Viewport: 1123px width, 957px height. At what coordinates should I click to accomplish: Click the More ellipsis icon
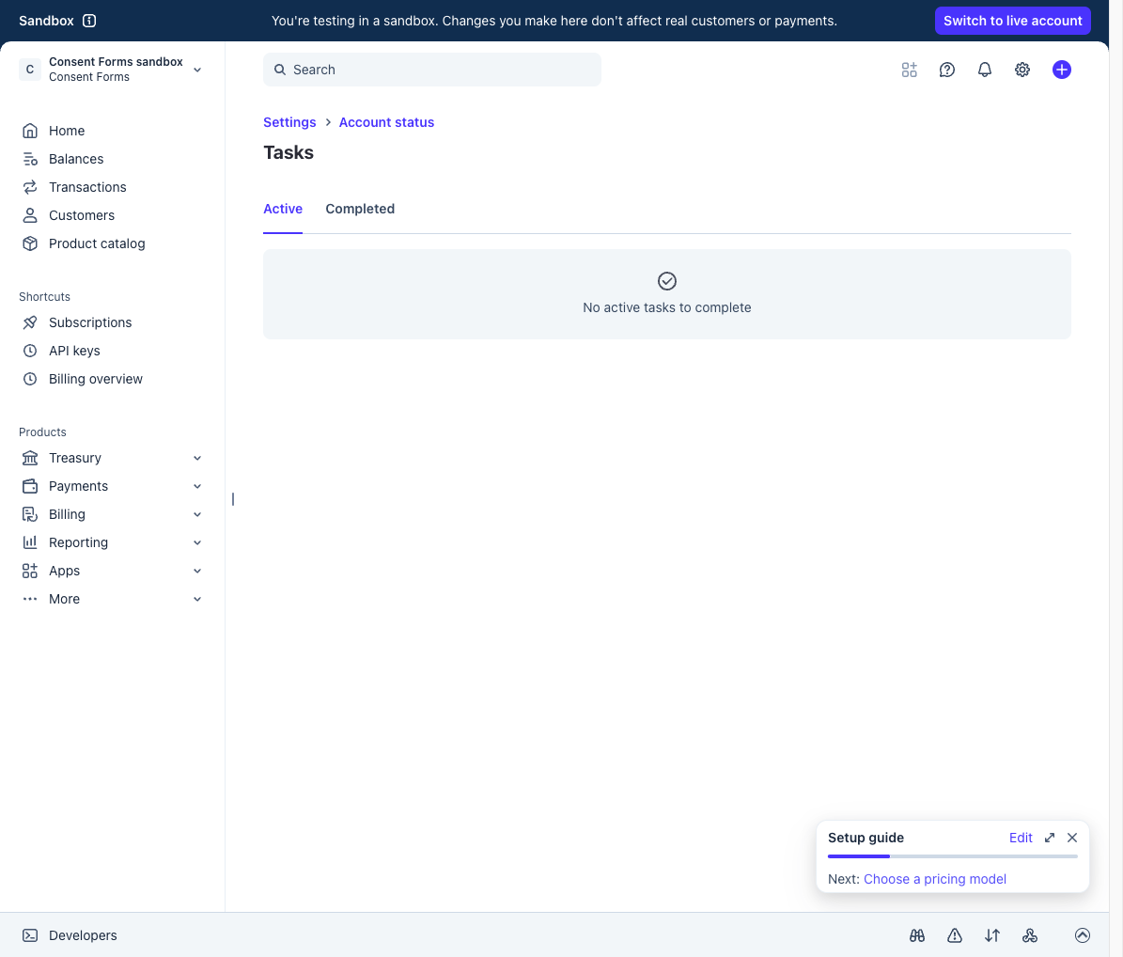coord(30,599)
